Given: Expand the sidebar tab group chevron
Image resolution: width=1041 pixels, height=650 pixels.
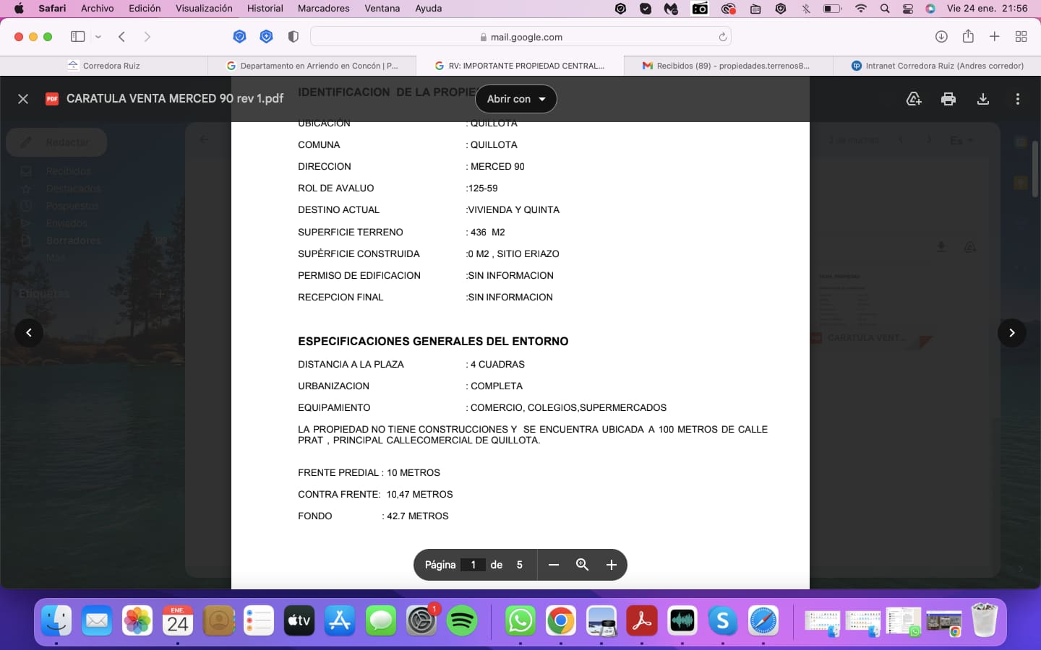Looking at the screenshot, I should click(x=98, y=37).
